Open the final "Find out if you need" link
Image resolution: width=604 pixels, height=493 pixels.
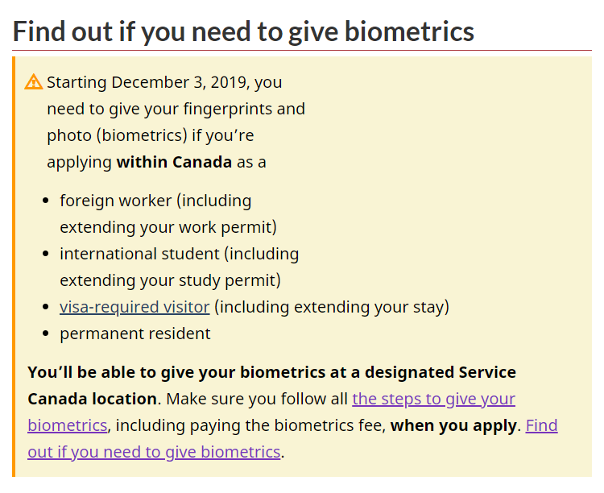pos(154,452)
